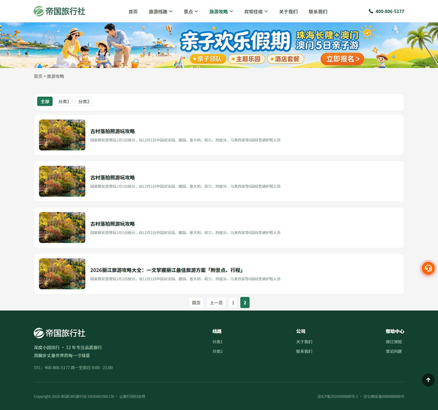438x410 pixels.
Task: Open the 2026丽江旅游攻略大全 article title
Action: point(167,270)
